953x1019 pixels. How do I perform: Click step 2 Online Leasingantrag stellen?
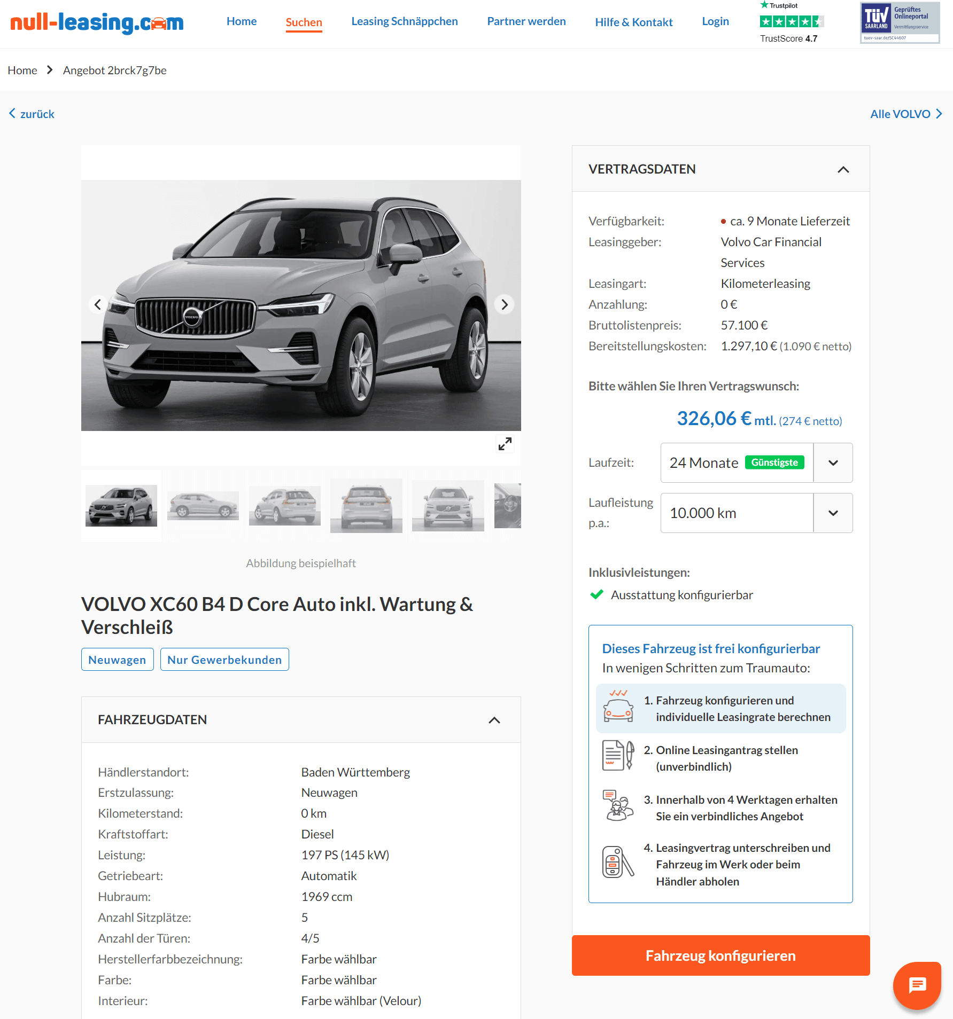[721, 758]
